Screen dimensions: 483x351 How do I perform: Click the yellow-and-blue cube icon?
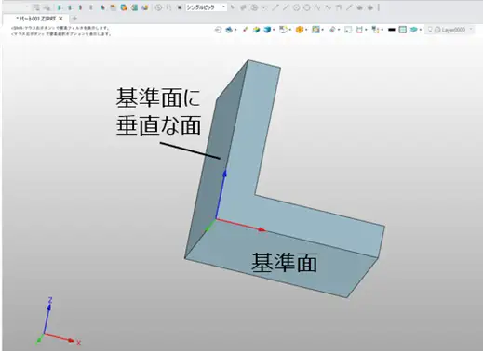click(x=256, y=30)
